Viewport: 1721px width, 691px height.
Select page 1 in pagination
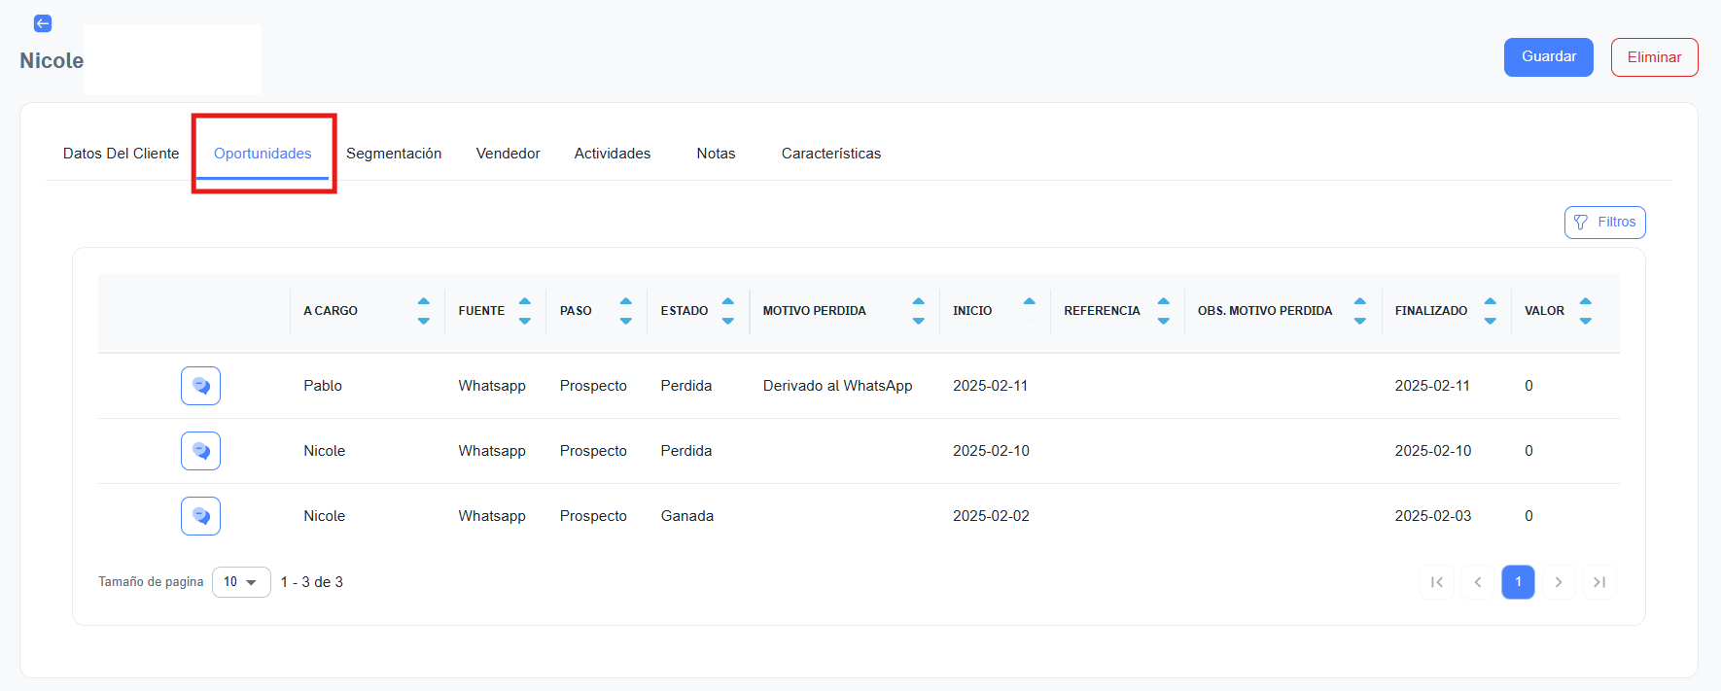tap(1518, 582)
